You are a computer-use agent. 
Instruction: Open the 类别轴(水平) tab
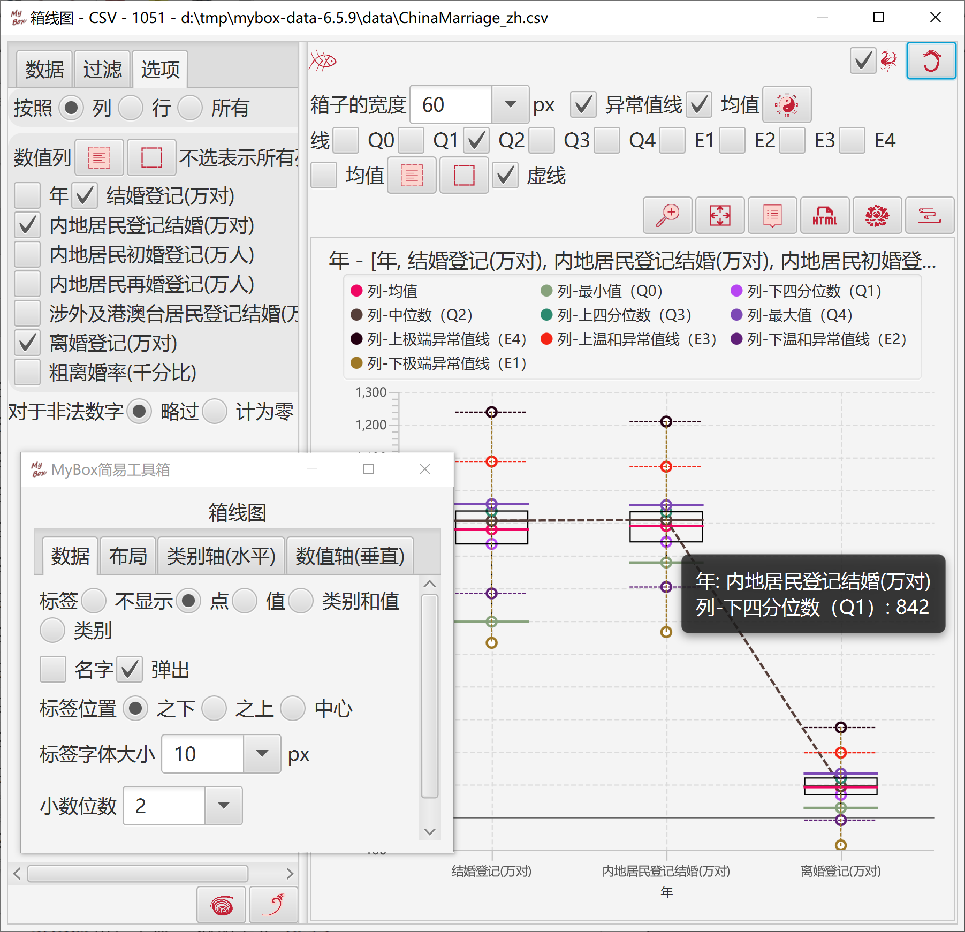click(221, 556)
